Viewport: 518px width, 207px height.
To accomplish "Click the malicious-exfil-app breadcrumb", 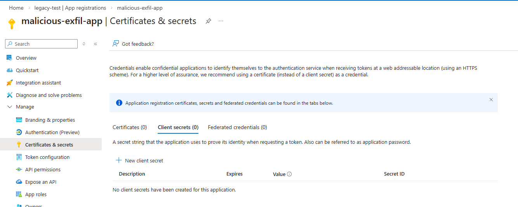I will (140, 8).
